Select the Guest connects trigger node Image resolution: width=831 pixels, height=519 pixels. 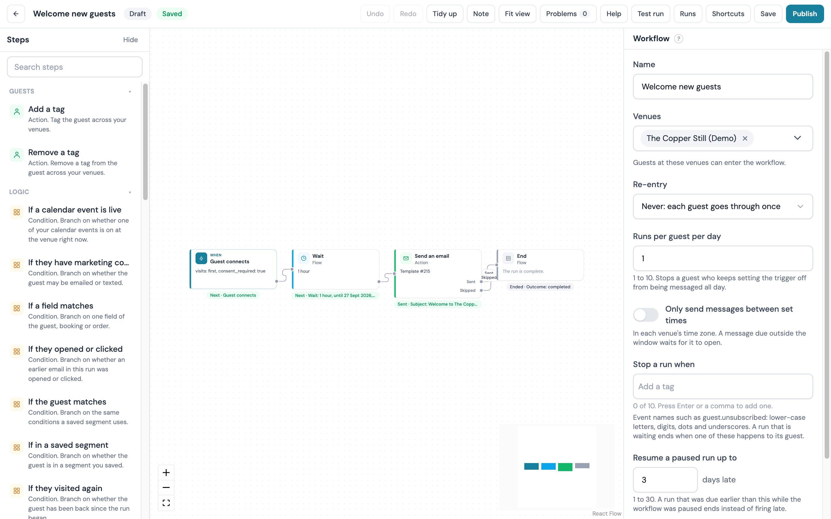coord(233,269)
